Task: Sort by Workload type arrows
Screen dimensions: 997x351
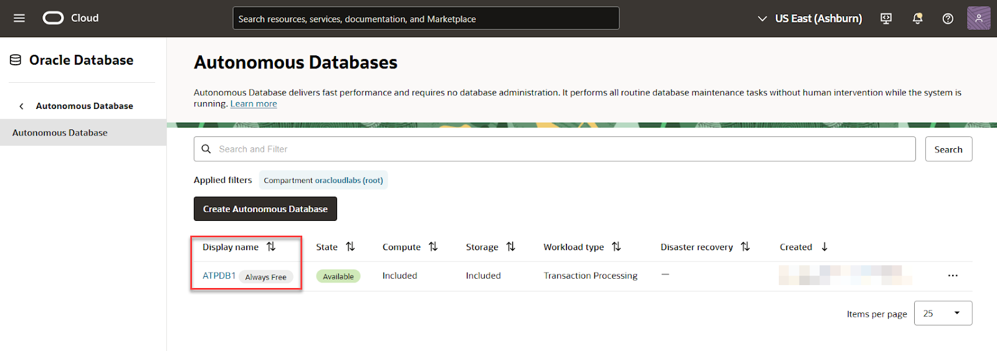Action: [616, 247]
